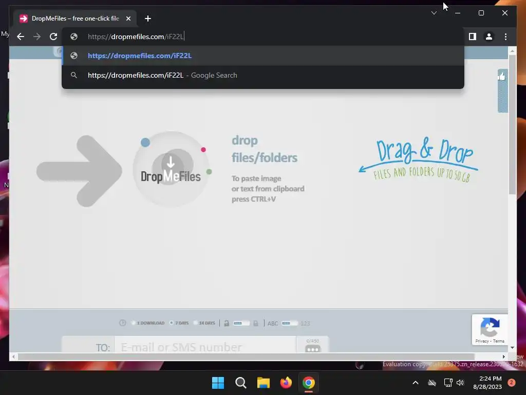Screen dimensions: 526x395
Task: Click the globe icon in address bar
Action: 74,37
